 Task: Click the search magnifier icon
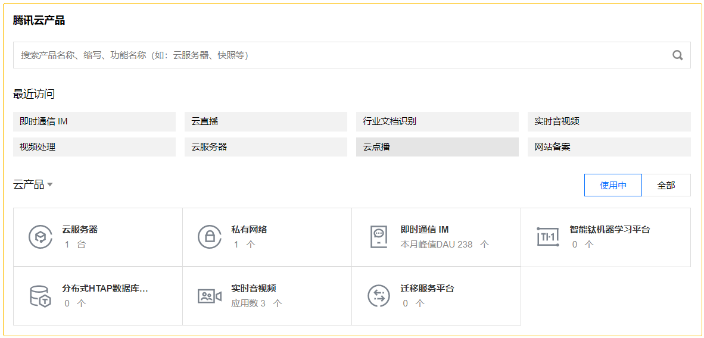click(x=678, y=55)
